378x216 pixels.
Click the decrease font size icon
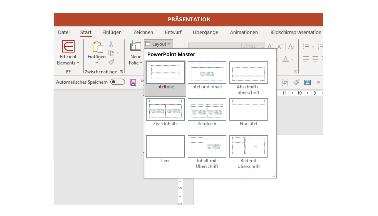pos(280,46)
